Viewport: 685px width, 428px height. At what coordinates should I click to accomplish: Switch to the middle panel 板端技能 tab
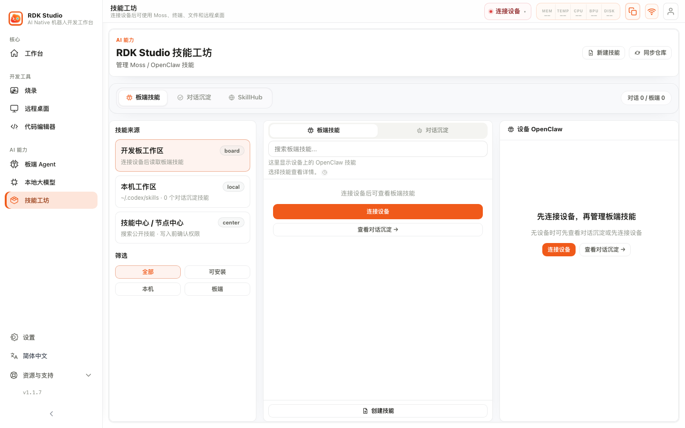[323, 130]
